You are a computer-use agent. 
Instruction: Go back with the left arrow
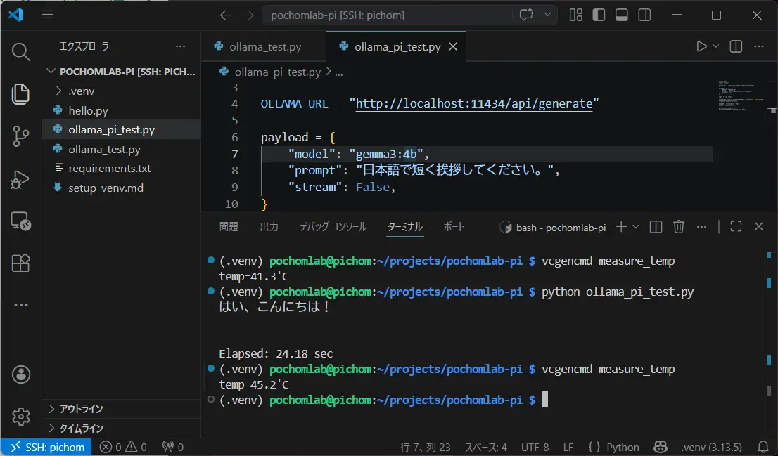[225, 15]
